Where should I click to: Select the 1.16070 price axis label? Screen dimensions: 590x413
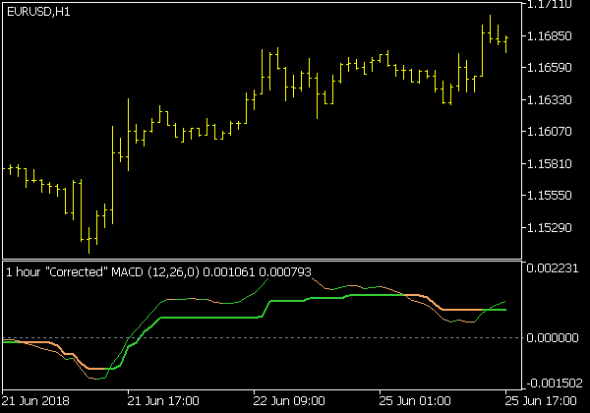tap(550, 132)
